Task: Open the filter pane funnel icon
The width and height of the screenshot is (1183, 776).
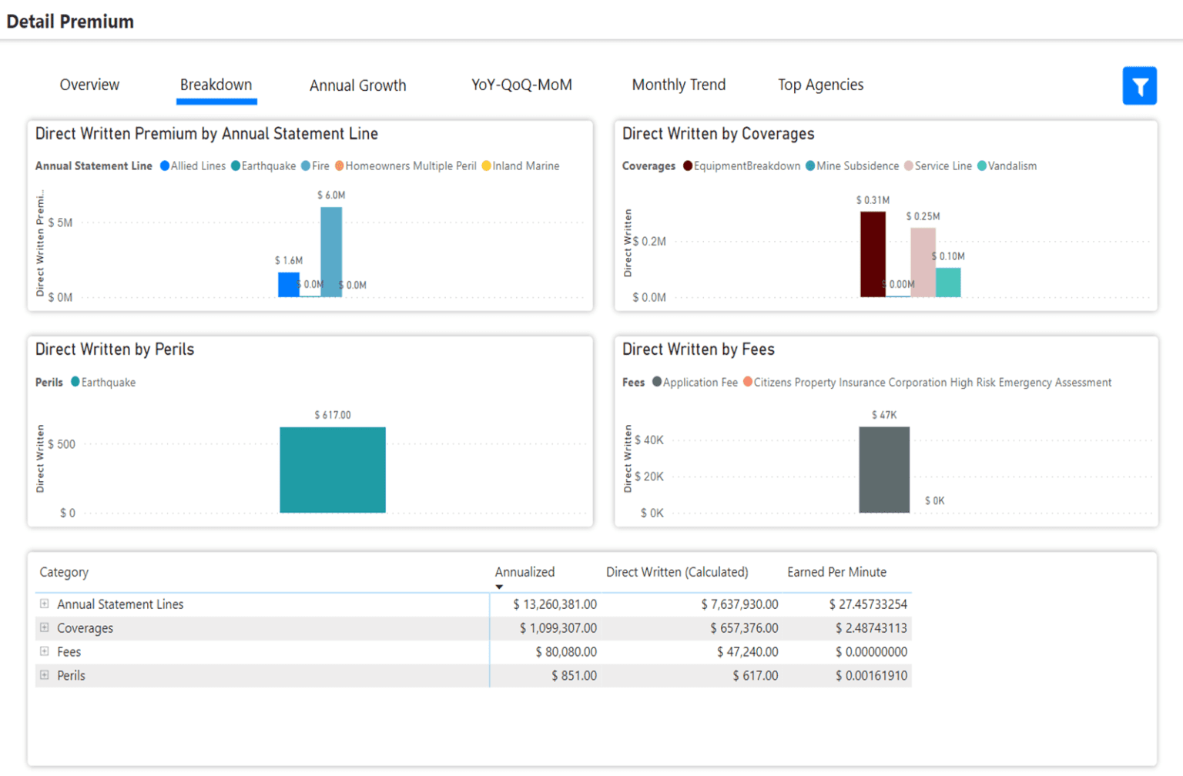Action: coord(1139,85)
